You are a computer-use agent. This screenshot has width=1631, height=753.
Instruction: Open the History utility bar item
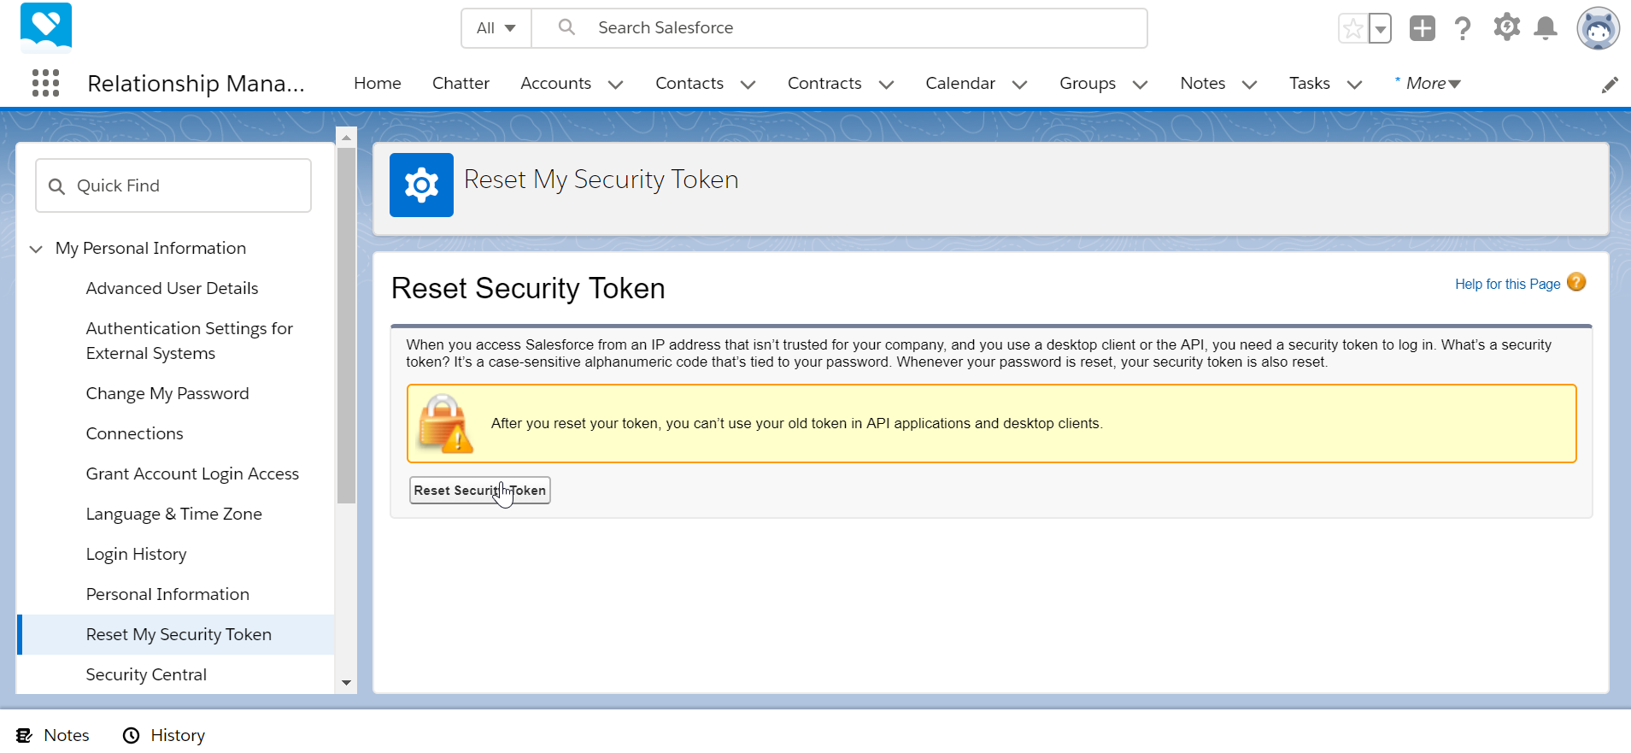coord(164,735)
